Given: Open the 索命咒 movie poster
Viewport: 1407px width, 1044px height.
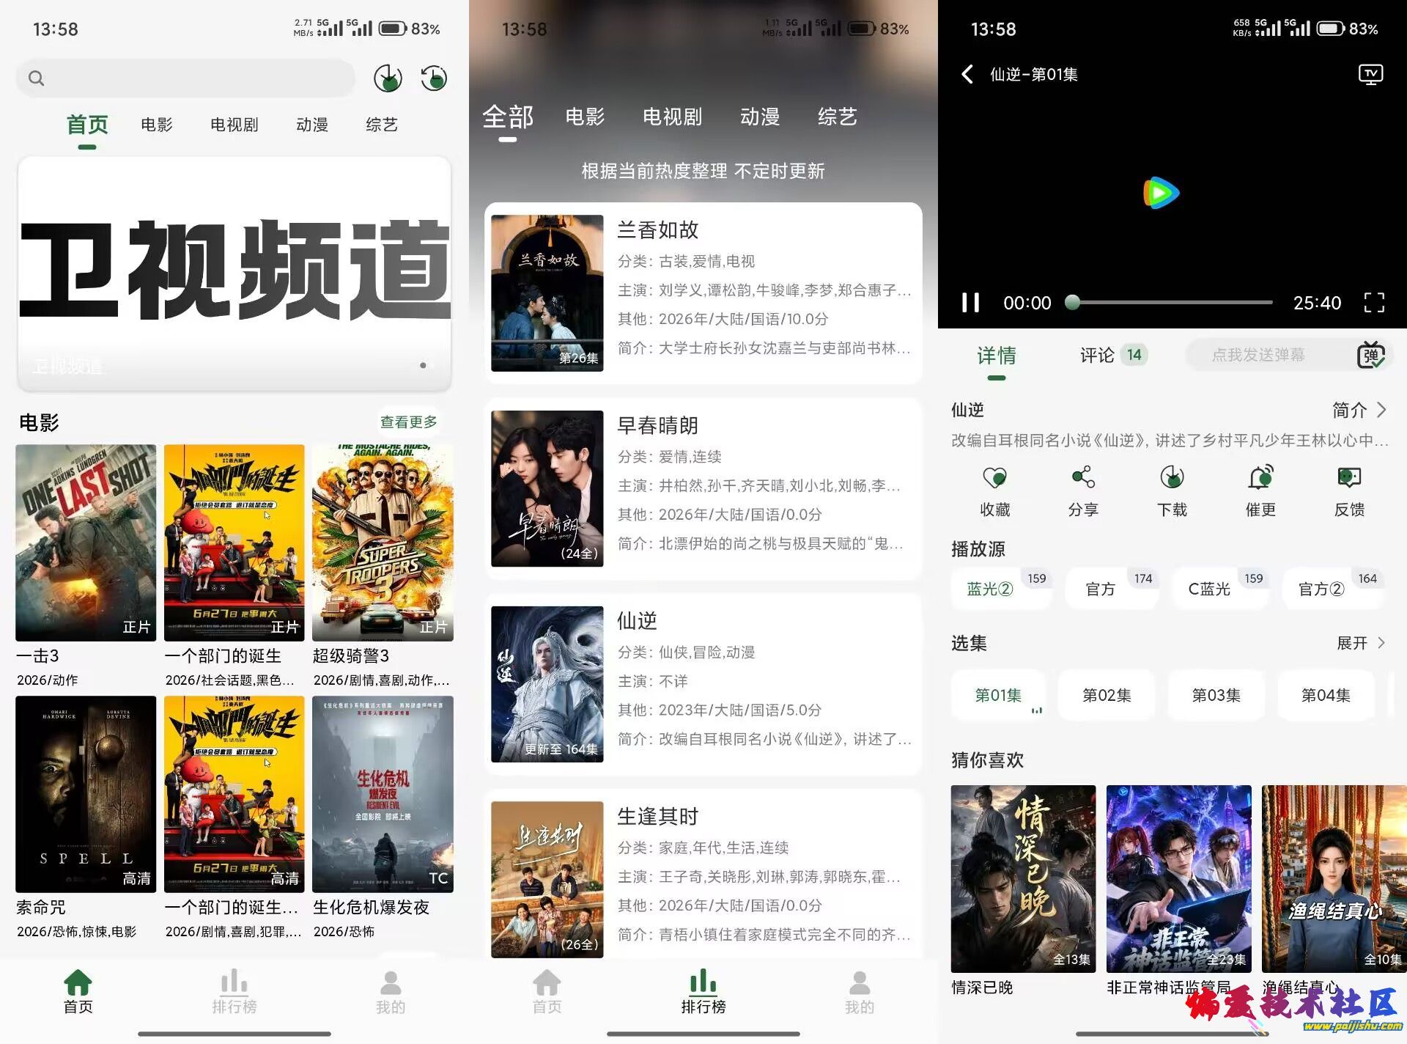Looking at the screenshot, I should click(x=86, y=794).
